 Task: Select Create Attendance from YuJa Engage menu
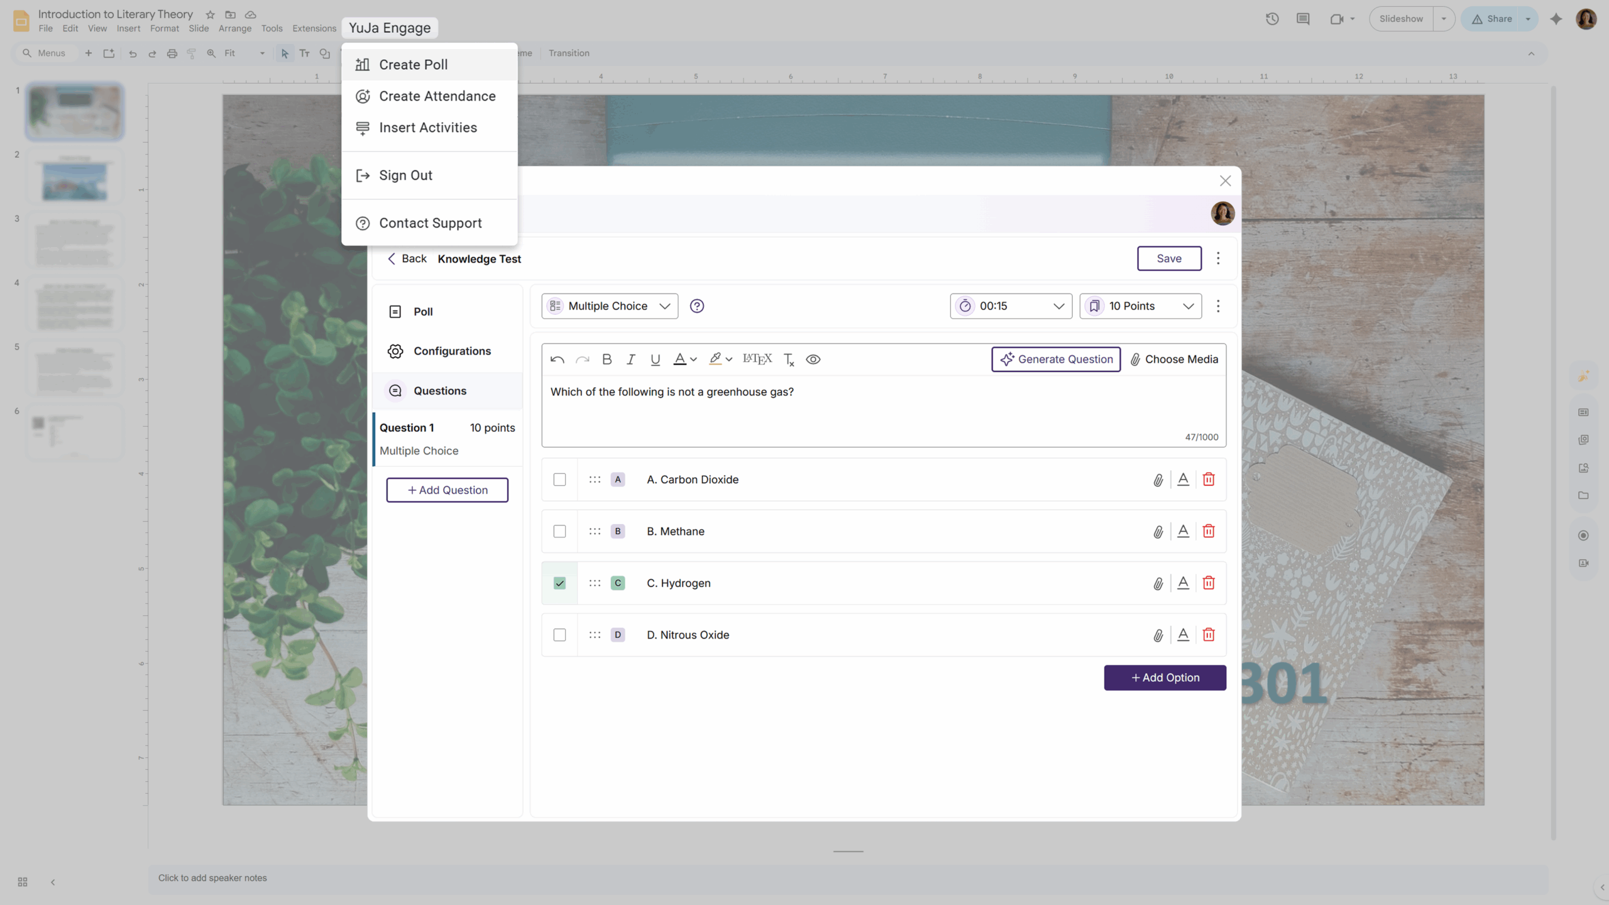[437, 96]
